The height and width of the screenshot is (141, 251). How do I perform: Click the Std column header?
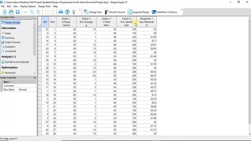(x=45, y=22)
